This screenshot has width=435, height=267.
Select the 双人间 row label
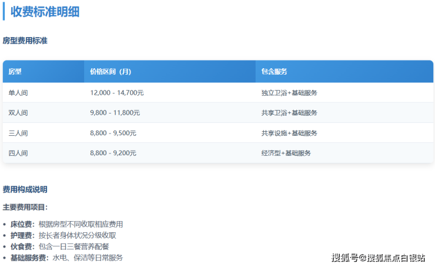tap(18, 113)
